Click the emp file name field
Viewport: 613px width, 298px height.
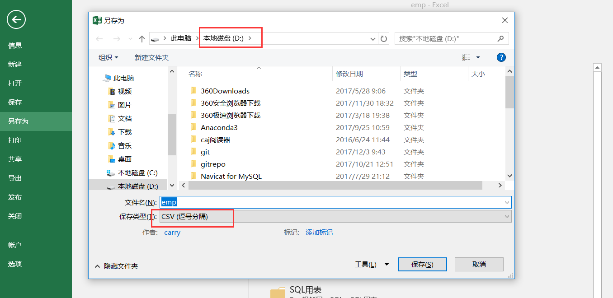click(x=335, y=203)
